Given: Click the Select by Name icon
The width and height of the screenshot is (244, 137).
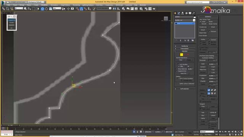Looking at the screenshot, I should tap(29, 9).
